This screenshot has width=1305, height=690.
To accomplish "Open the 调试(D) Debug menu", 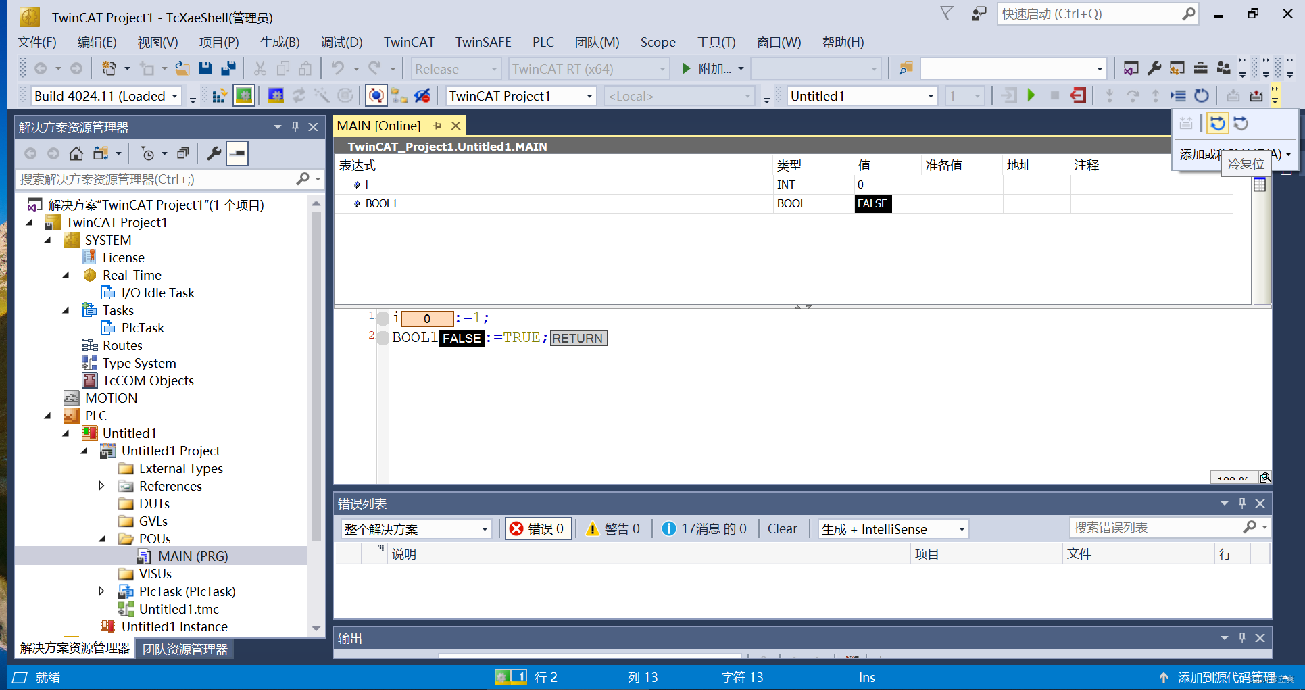I will (341, 42).
